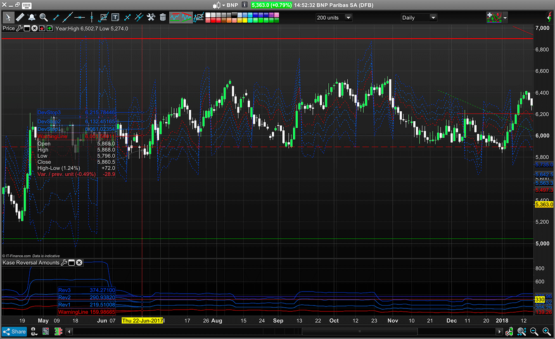Expand the Daily timeframe dropdown

tap(433, 18)
